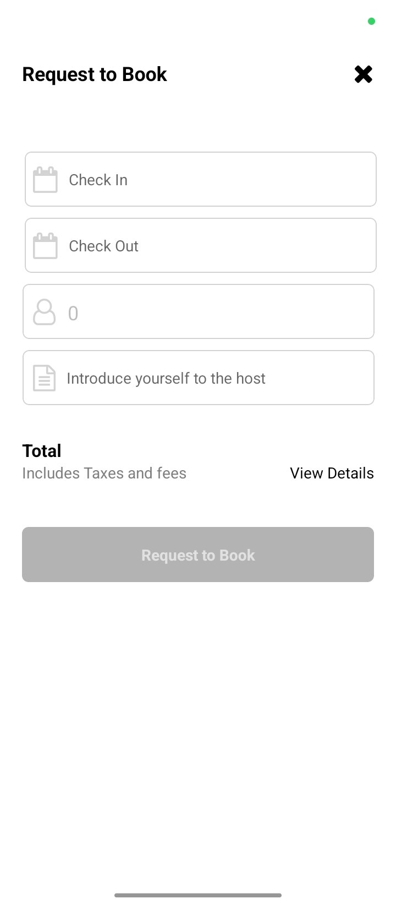Tap the home indicator bar at bottom
The width and height of the screenshot is (396, 904).
pos(198,895)
